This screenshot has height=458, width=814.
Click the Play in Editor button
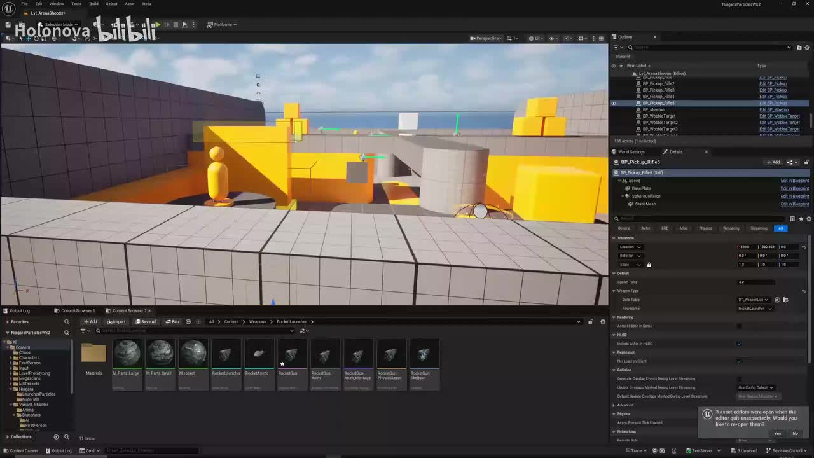(x=157, y=25)
